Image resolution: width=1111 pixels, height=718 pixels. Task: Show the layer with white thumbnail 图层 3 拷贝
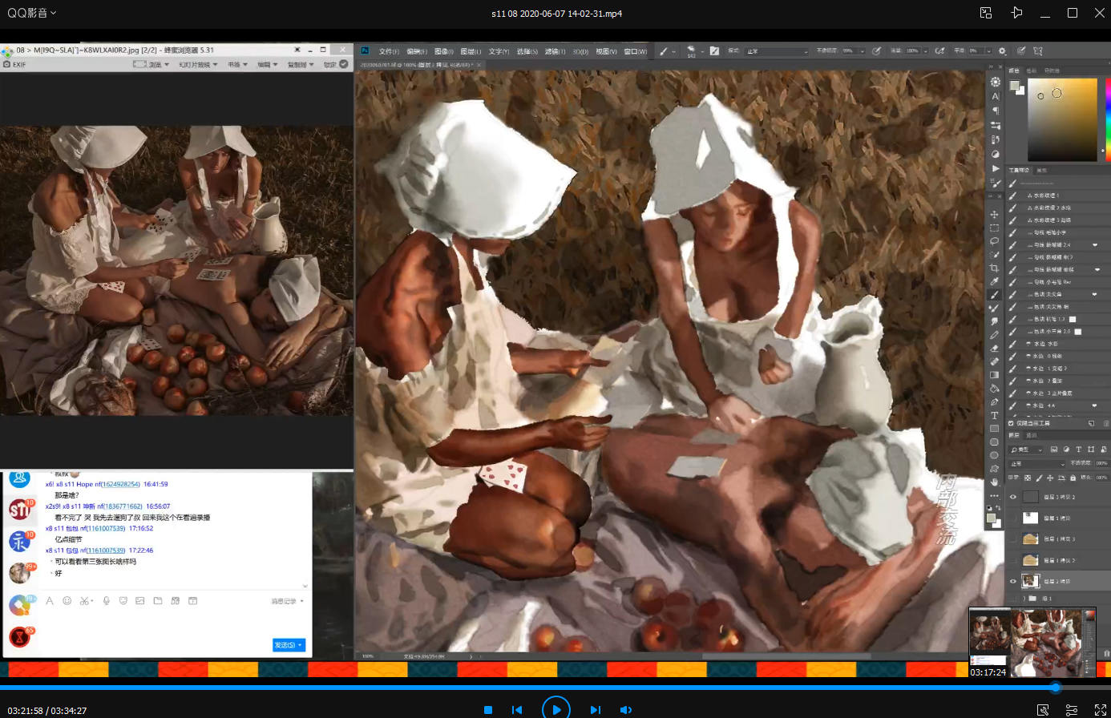coord(1012,518)
